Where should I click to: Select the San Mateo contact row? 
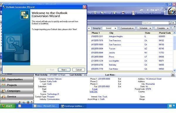(130, 69)
